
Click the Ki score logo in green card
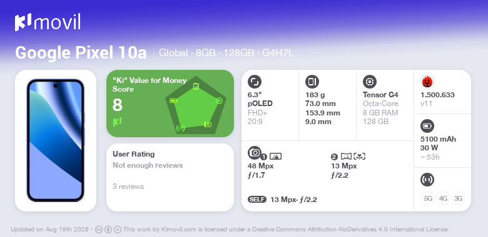click(117, 122)
